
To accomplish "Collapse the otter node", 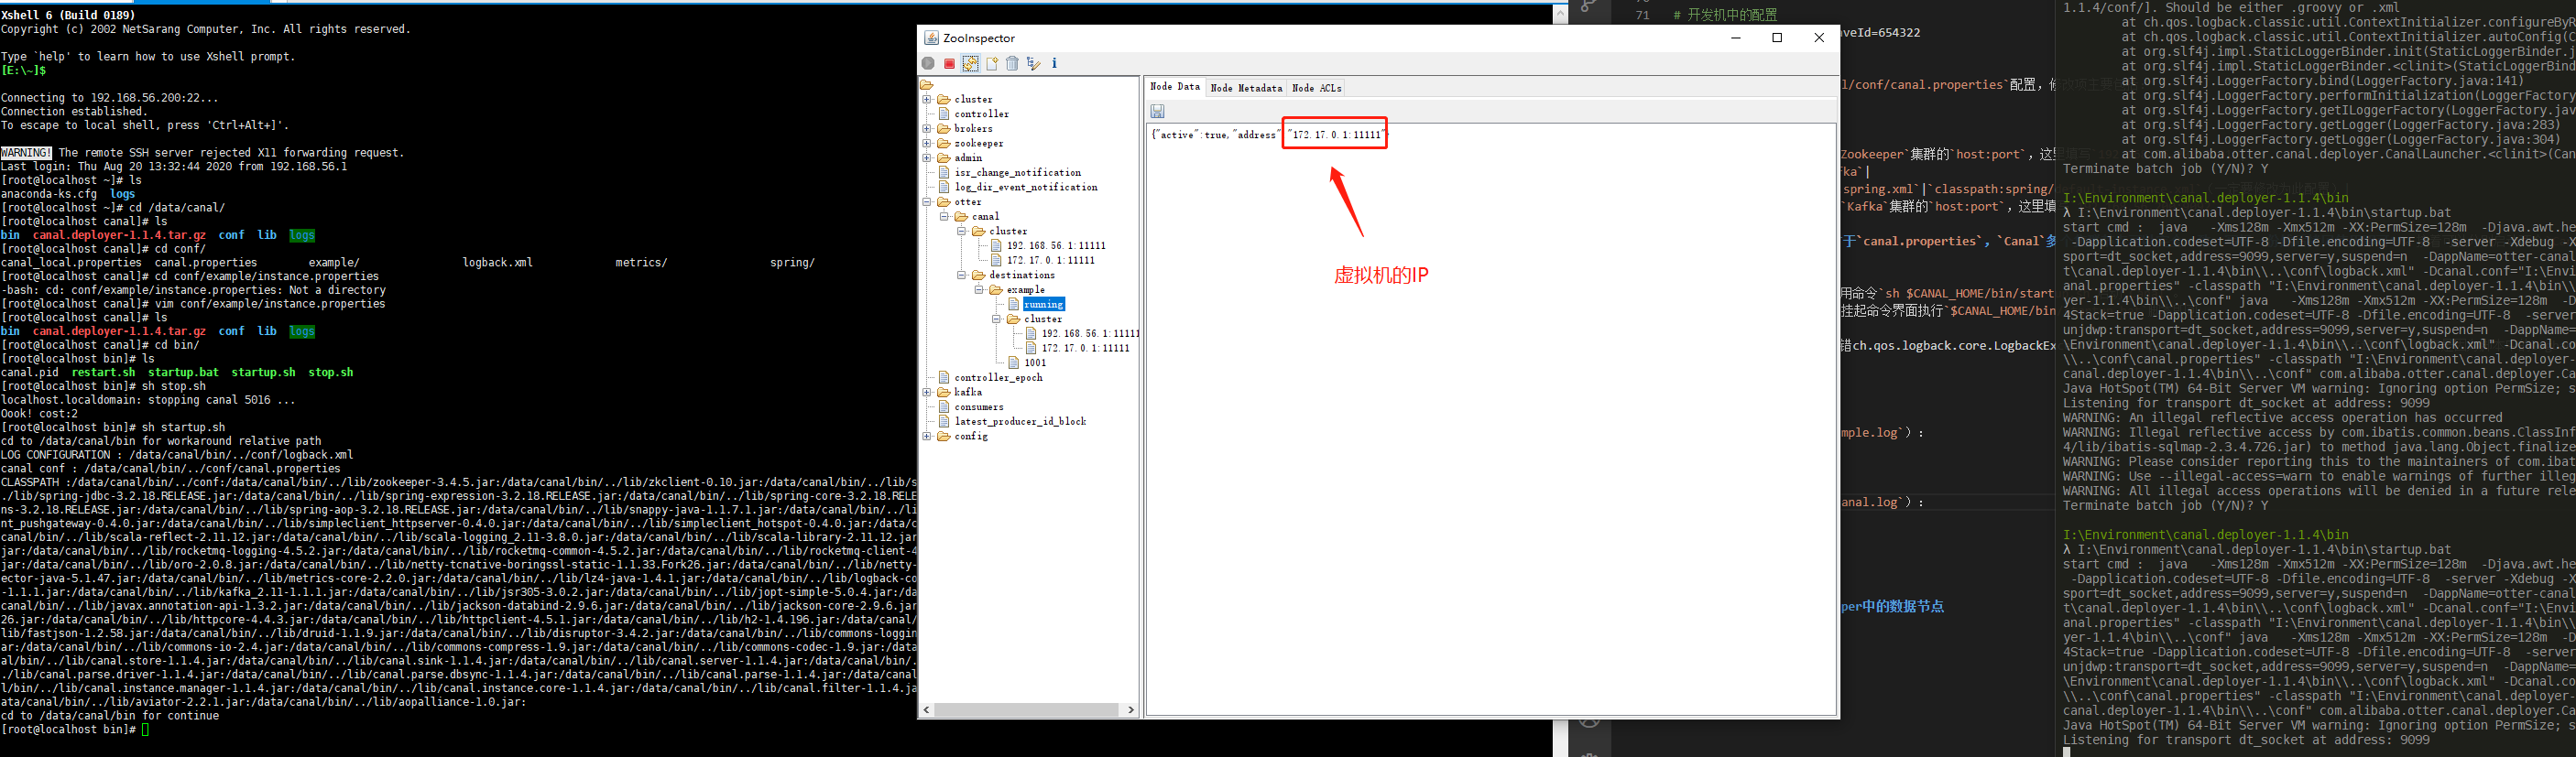I will [927, 201].
